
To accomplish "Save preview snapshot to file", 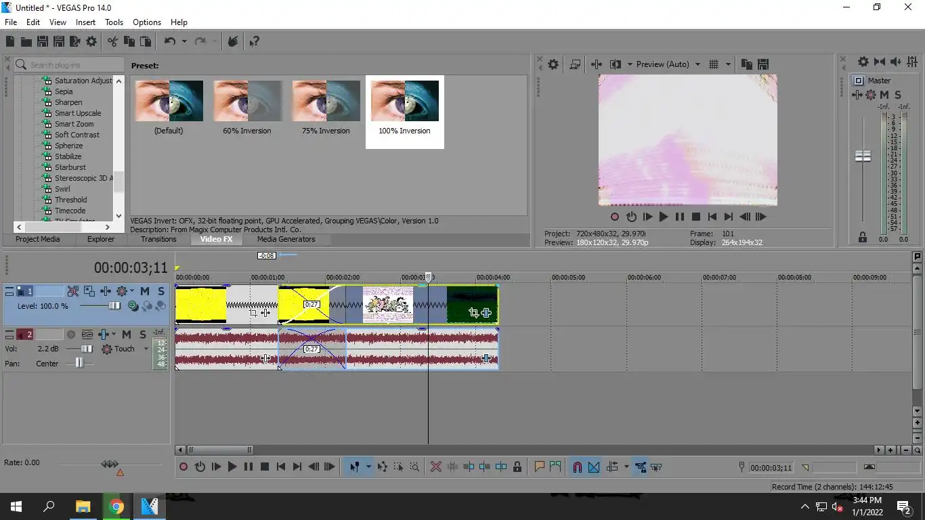I will (x=763, y=64).
